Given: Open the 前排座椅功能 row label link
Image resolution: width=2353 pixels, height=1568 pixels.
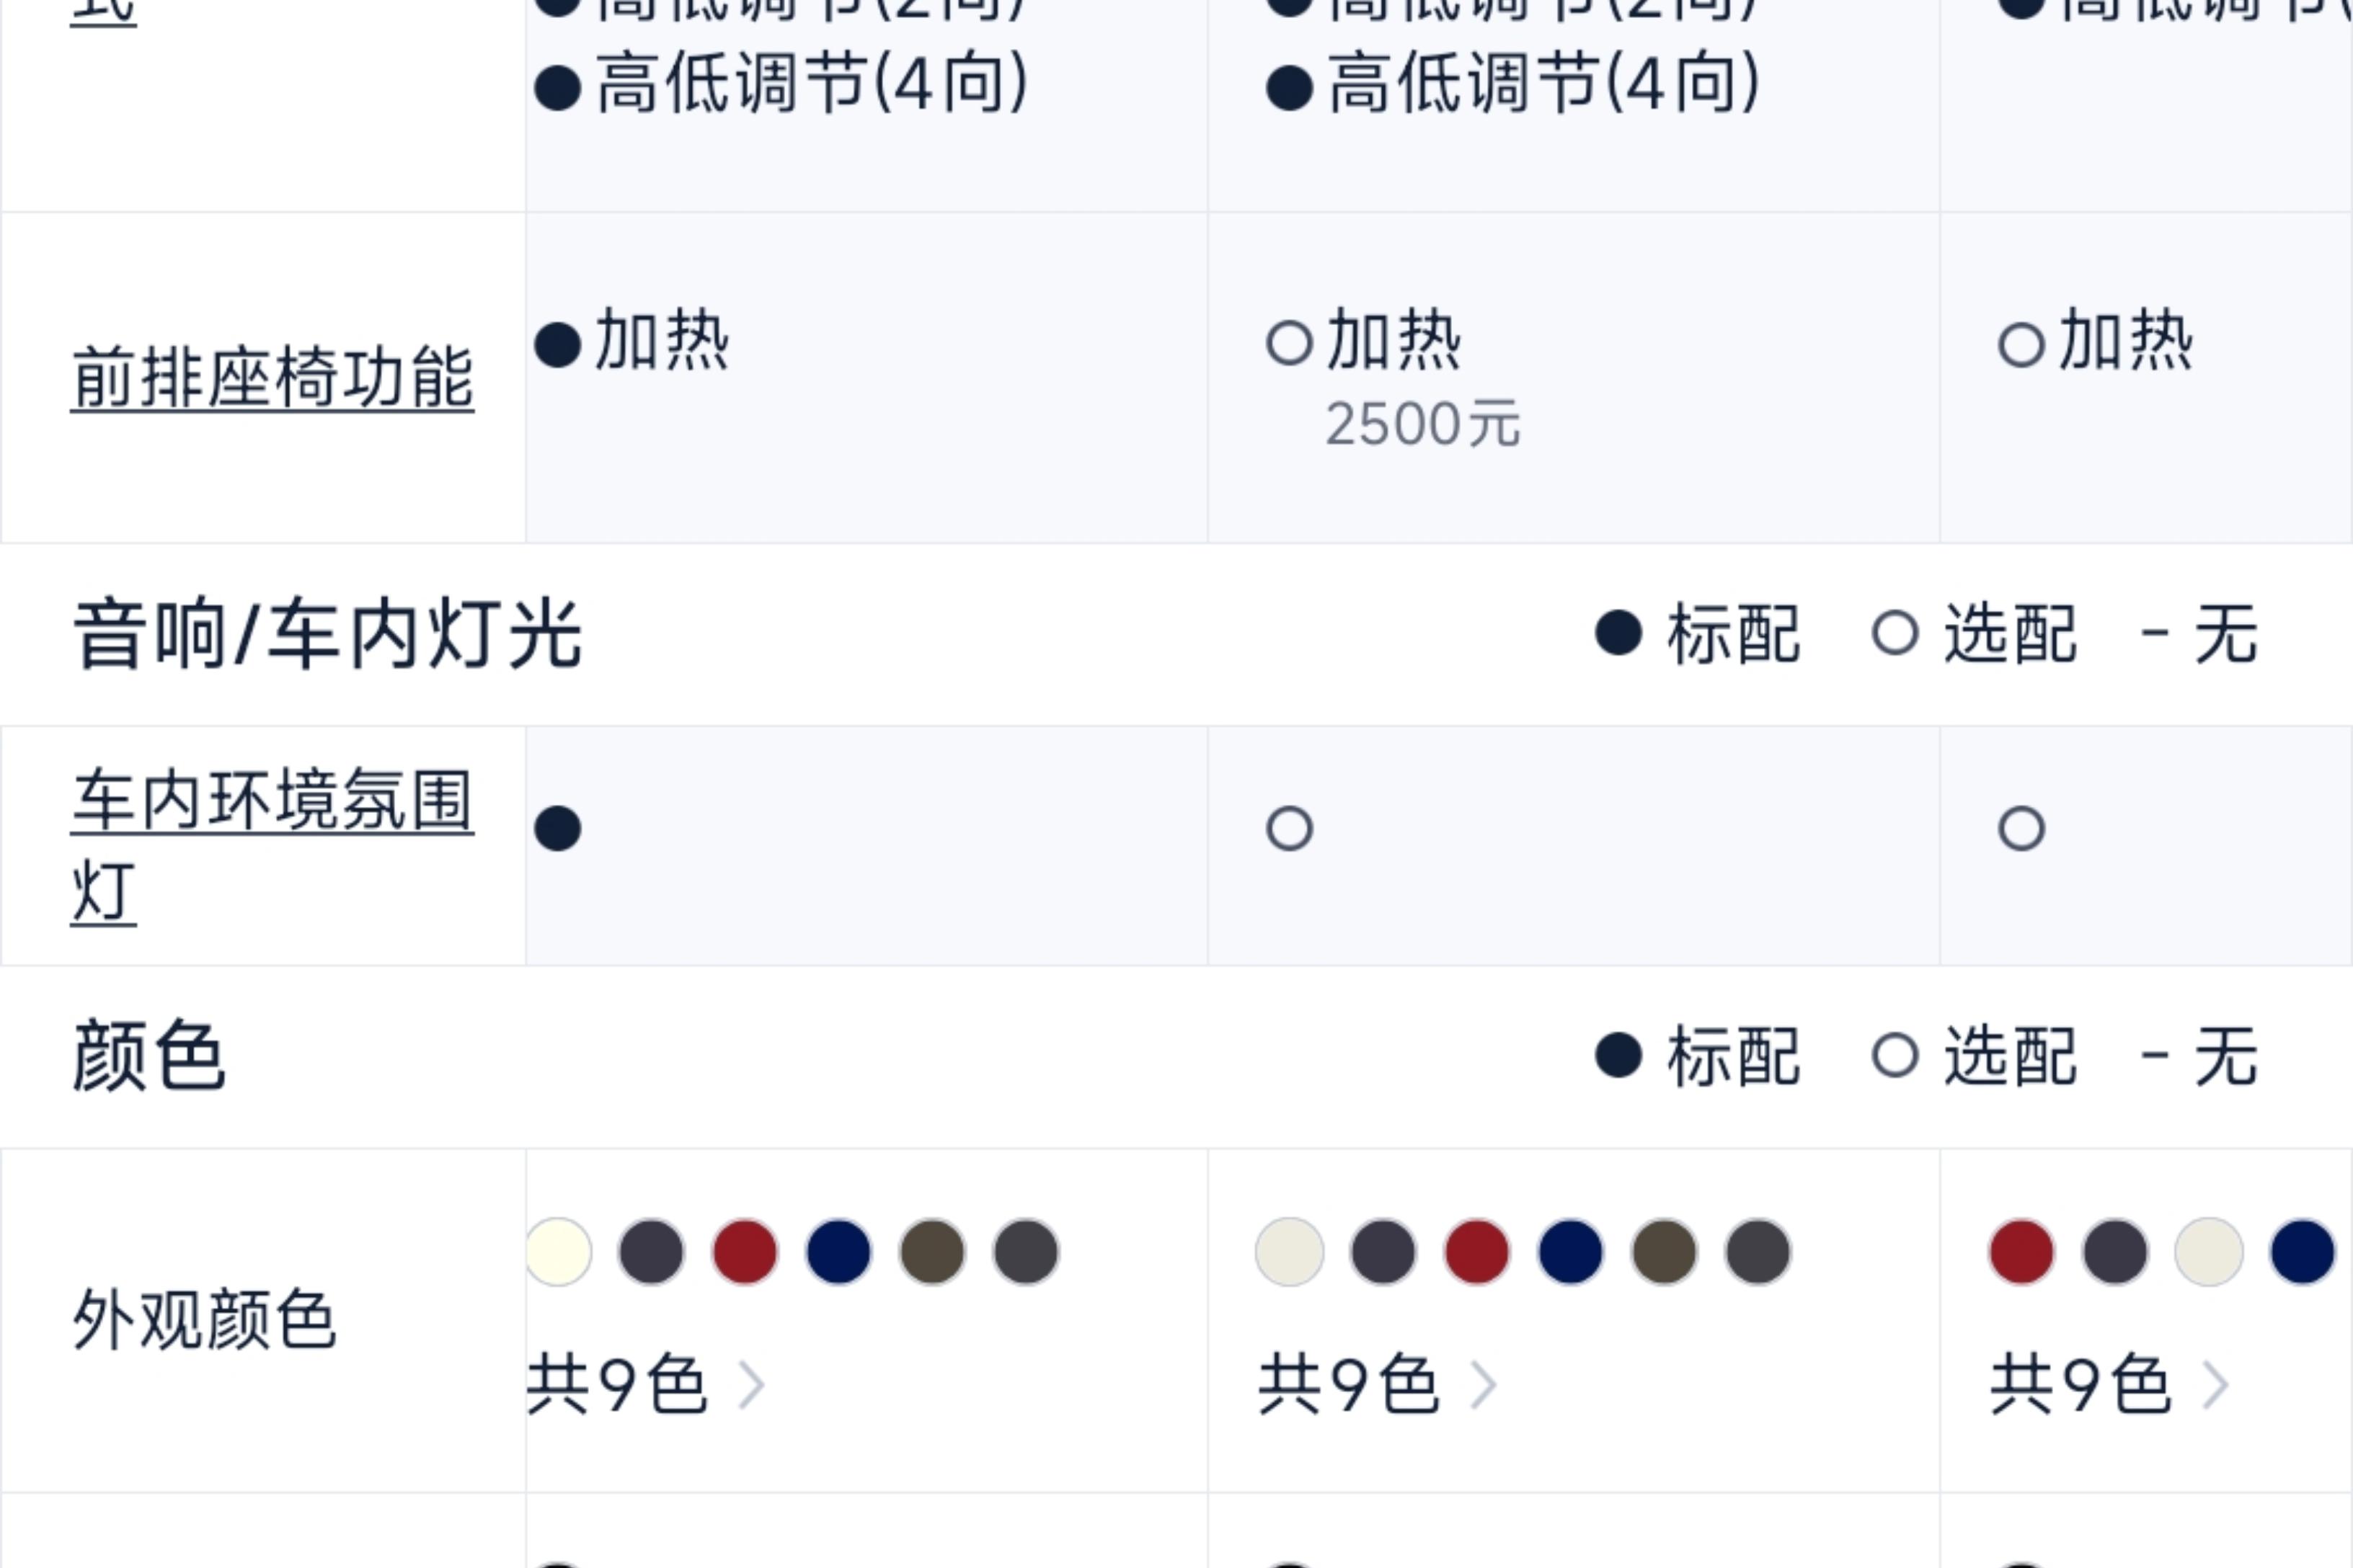Looking at the screenshot, I should click(x=272, y=378).
